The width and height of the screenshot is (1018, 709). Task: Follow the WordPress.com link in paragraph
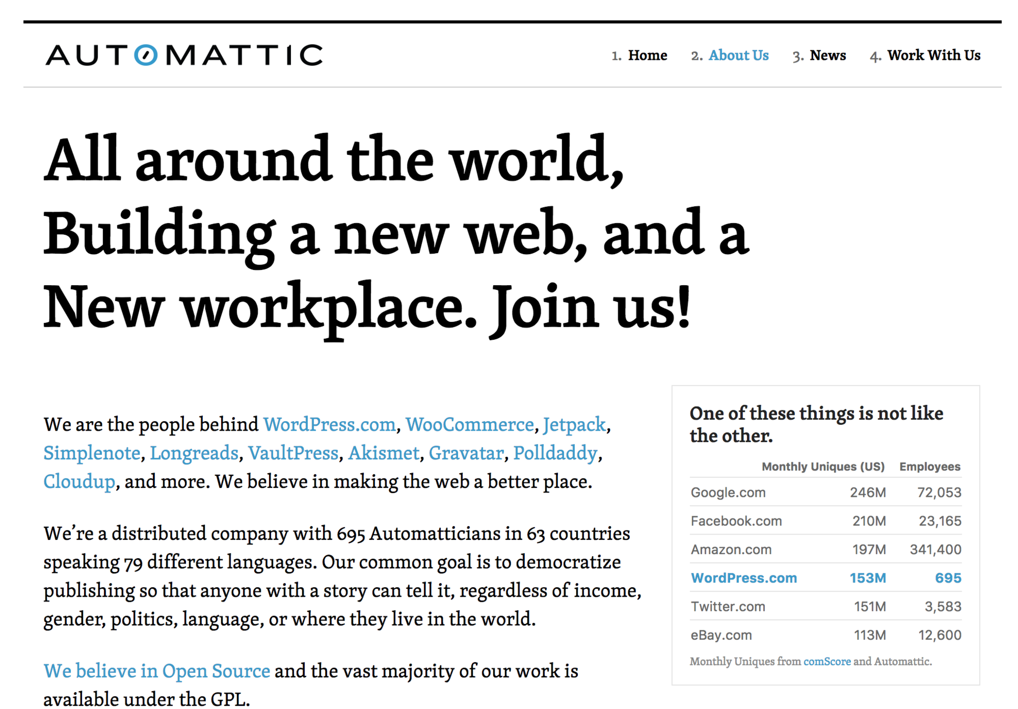pyautogui.click(x=329, y=424)
